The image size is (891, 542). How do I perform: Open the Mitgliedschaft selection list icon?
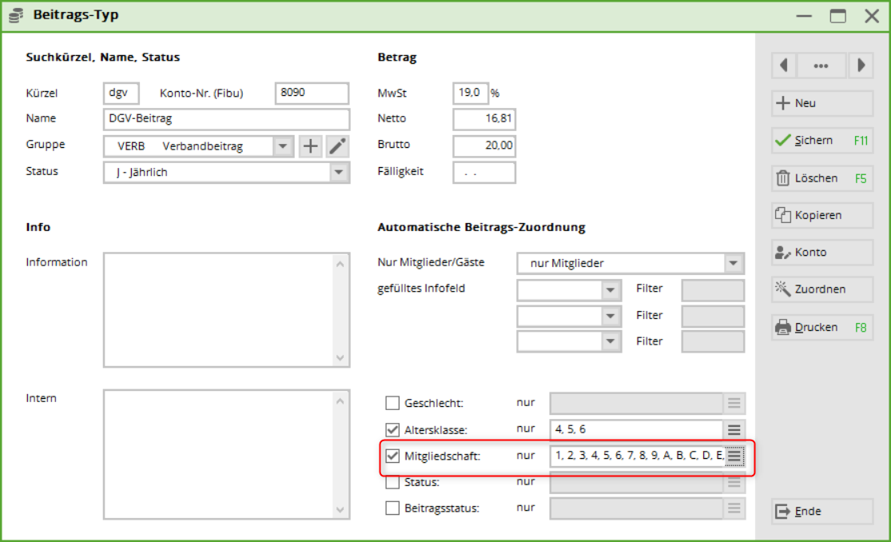734,456
